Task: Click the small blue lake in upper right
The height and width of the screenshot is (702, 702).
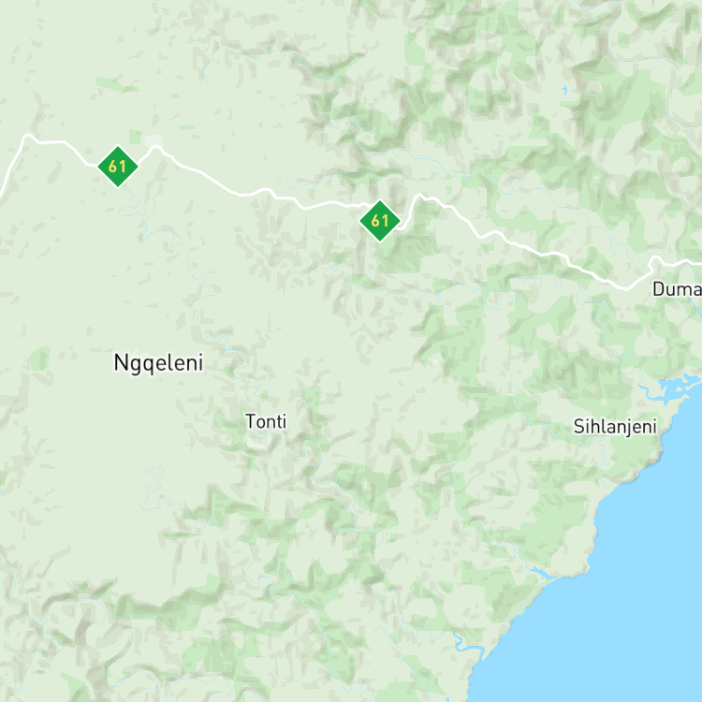Action: 564,91
